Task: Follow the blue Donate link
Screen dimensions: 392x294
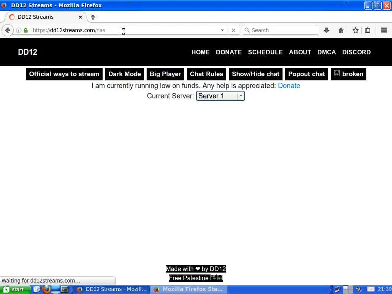Action: click(x=289, y=86)
